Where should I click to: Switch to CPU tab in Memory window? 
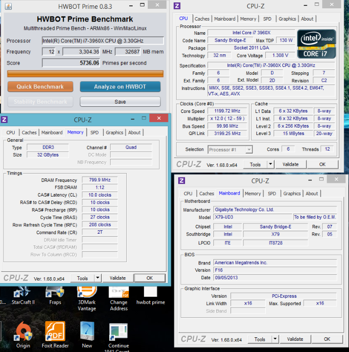(11, 132)
